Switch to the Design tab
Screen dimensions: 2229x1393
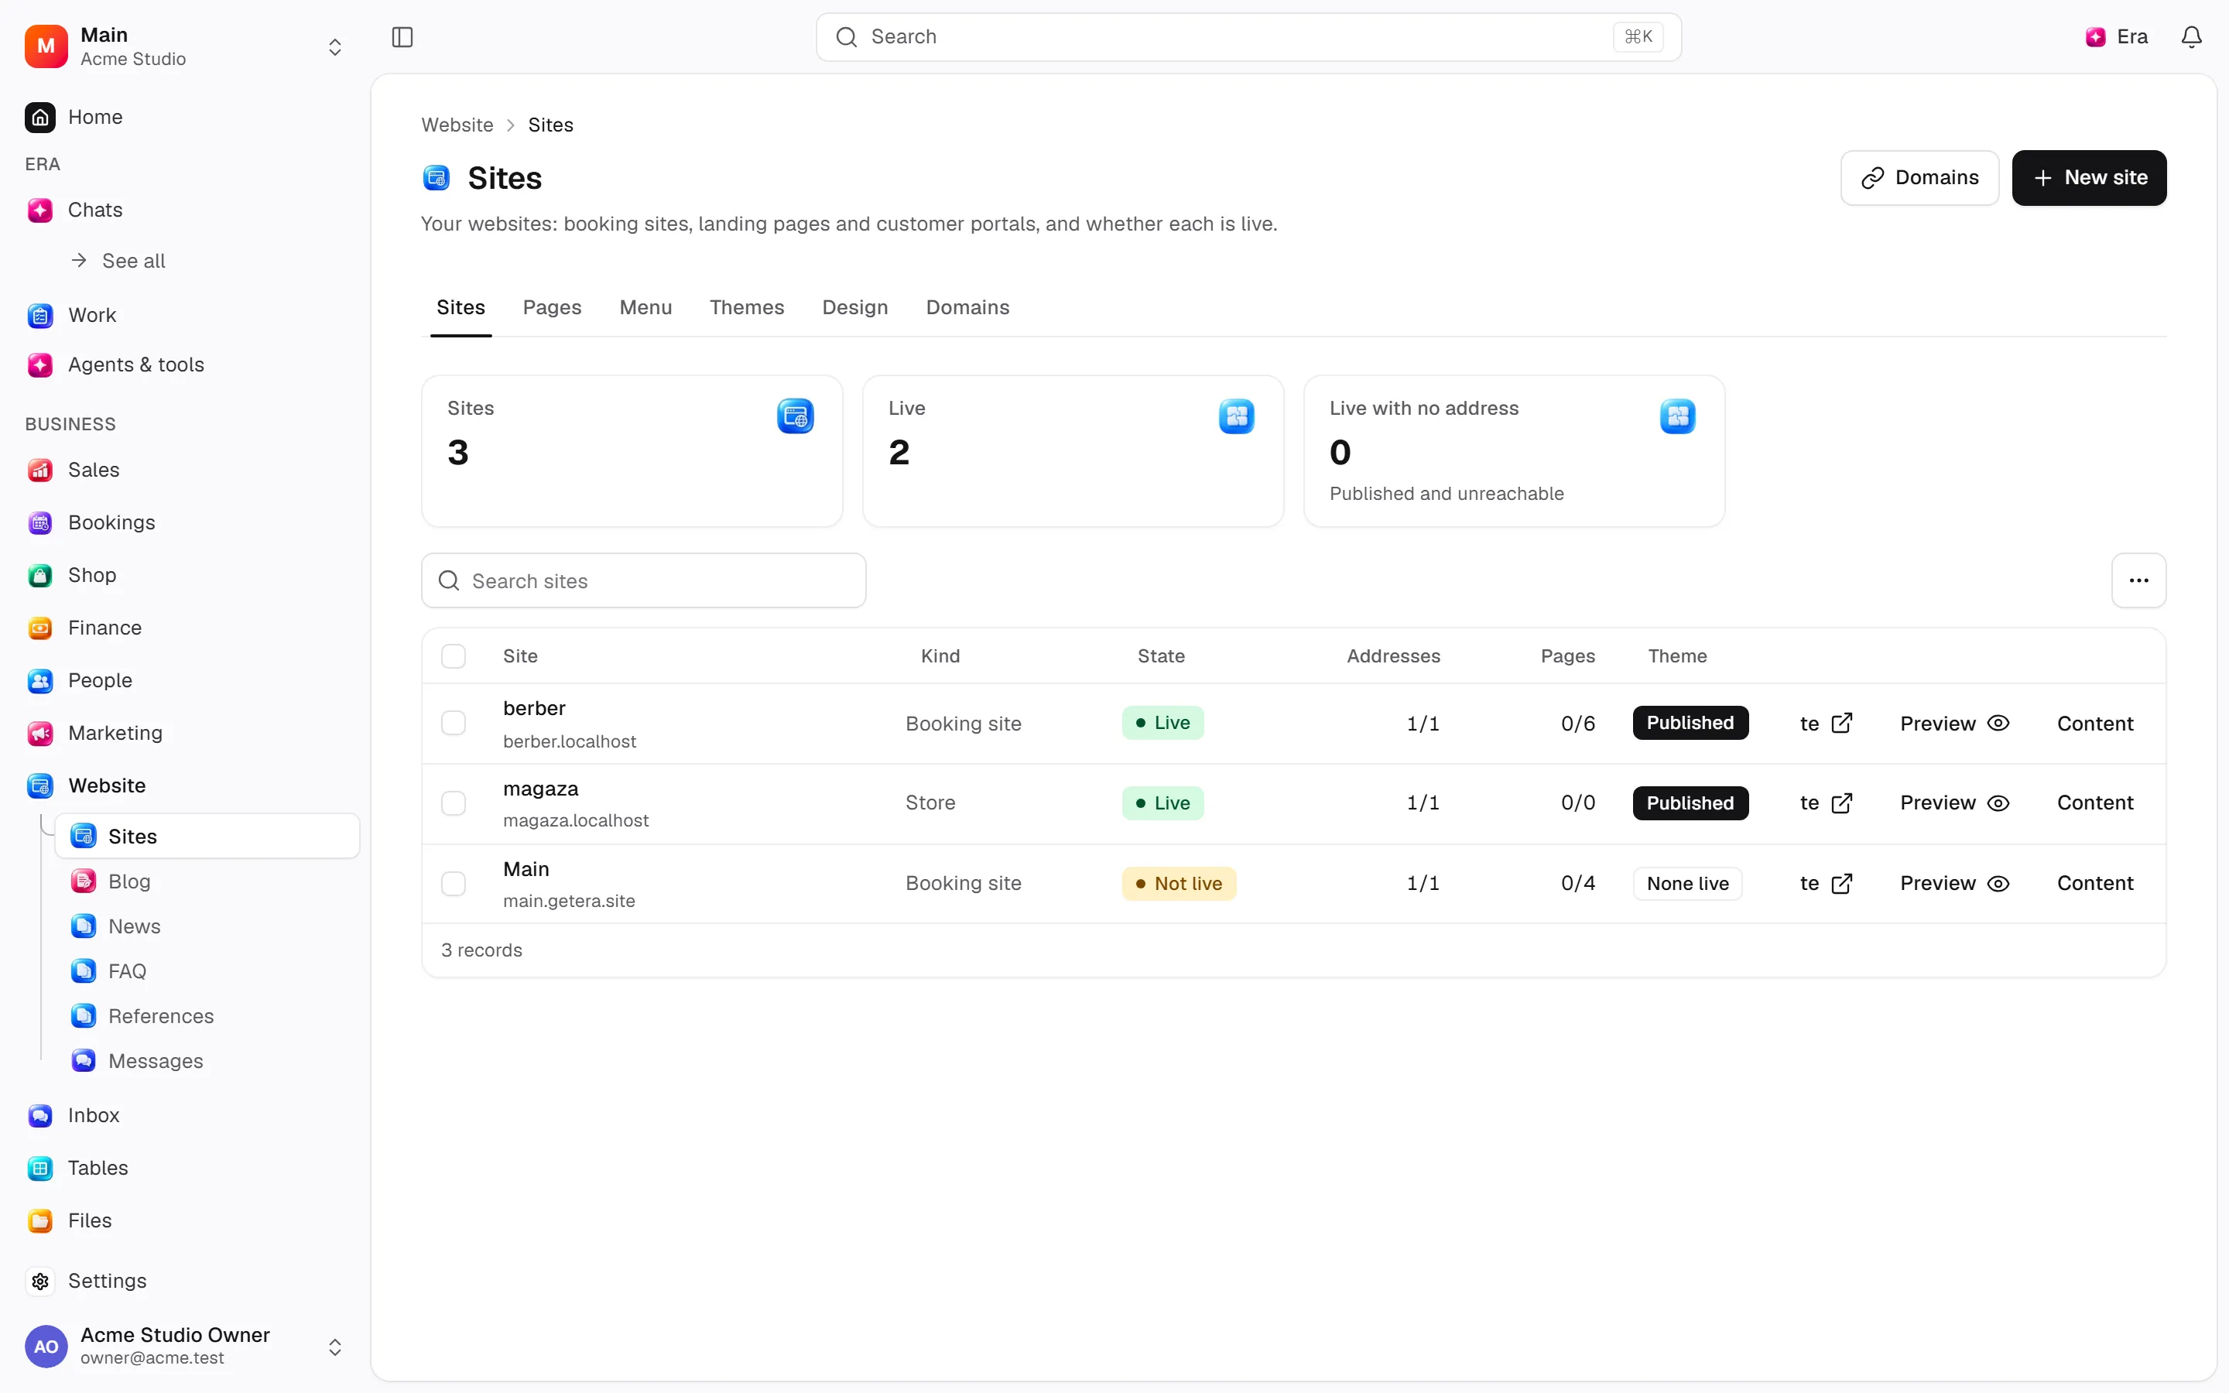click(x=854, y=308)
